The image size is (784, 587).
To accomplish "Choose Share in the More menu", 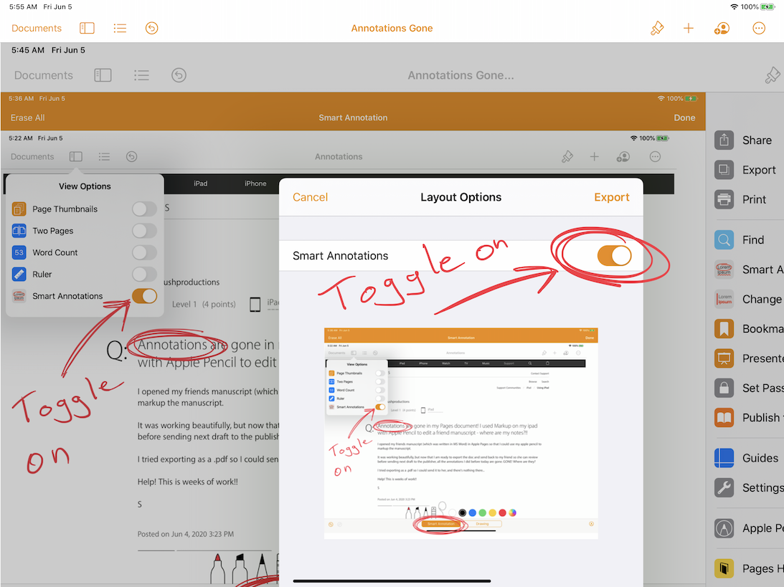I will pyautogui.click(x=757, y=140).
